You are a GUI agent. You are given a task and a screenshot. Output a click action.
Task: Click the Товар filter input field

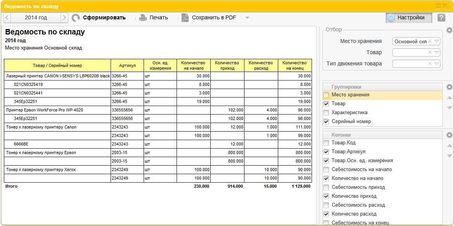click(x=410, y=53)
